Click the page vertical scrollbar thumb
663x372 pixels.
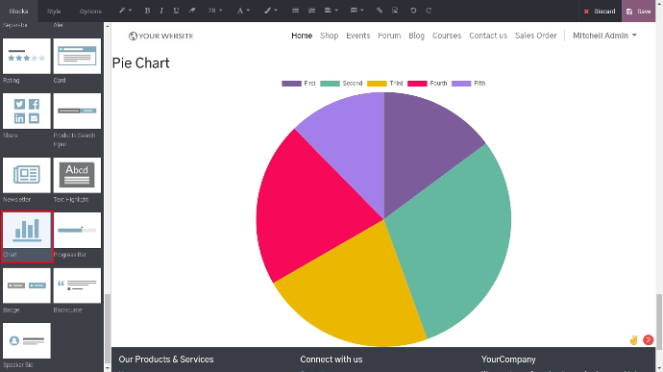(659, 322)
